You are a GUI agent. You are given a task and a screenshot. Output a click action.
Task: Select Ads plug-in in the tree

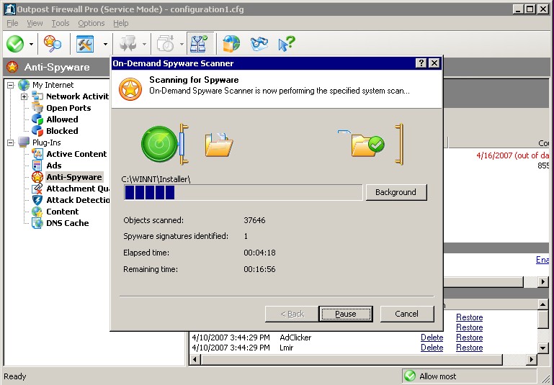(54, 166)
